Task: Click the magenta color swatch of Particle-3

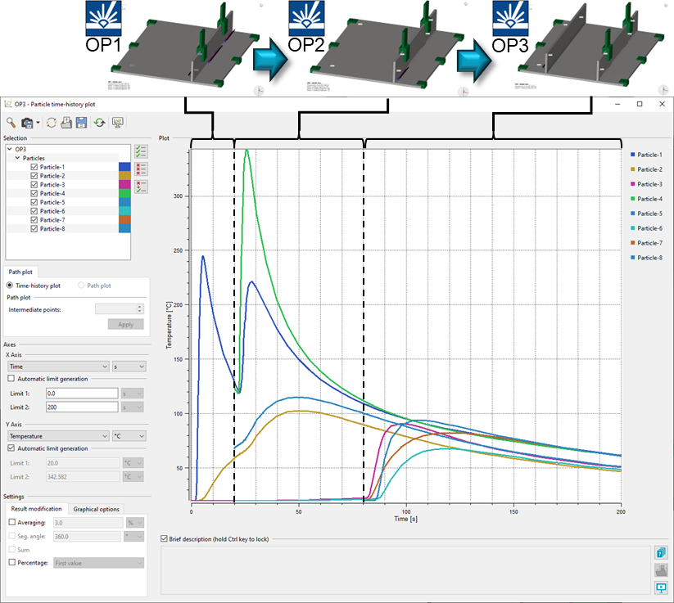Action: (x=124, y=185)
